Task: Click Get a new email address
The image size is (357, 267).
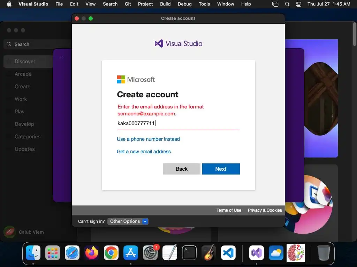Action: coord(144,152)
